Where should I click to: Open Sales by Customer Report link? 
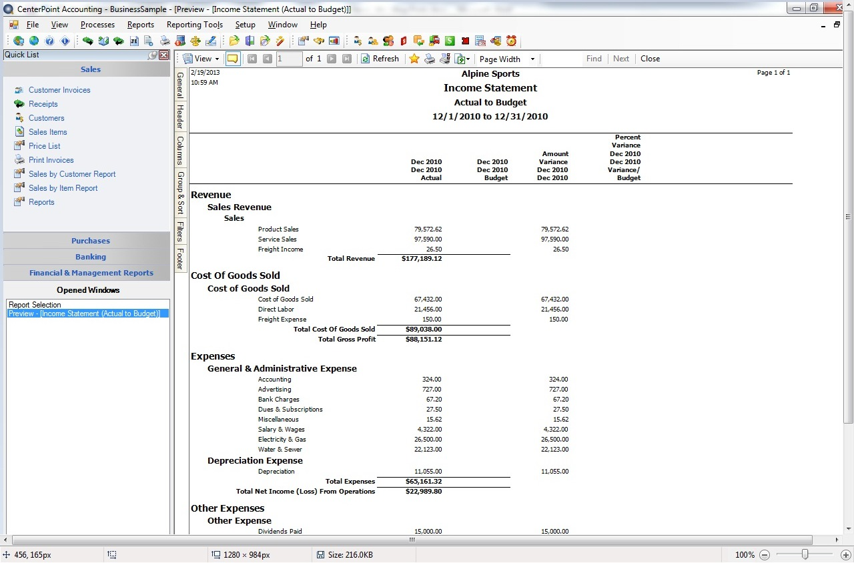72,174
